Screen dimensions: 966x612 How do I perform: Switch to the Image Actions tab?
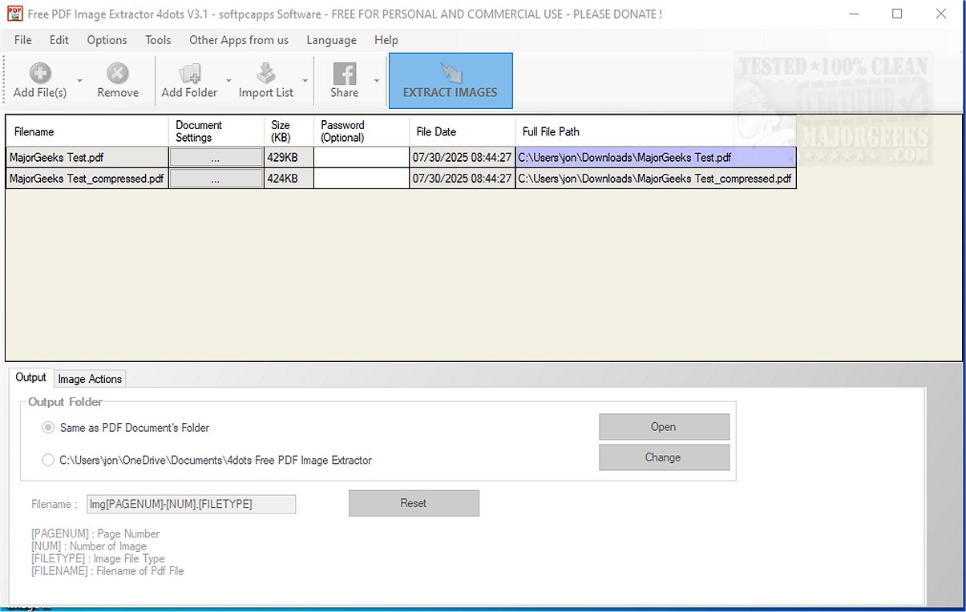pos(89,378)
